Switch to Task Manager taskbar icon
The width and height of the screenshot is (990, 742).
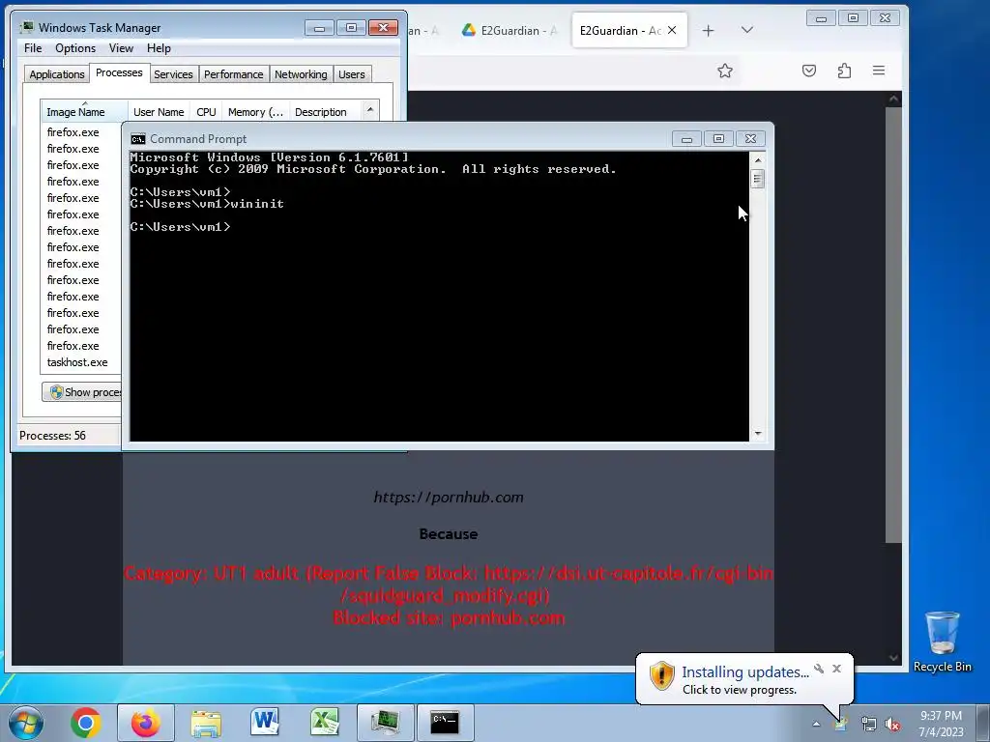385,723
